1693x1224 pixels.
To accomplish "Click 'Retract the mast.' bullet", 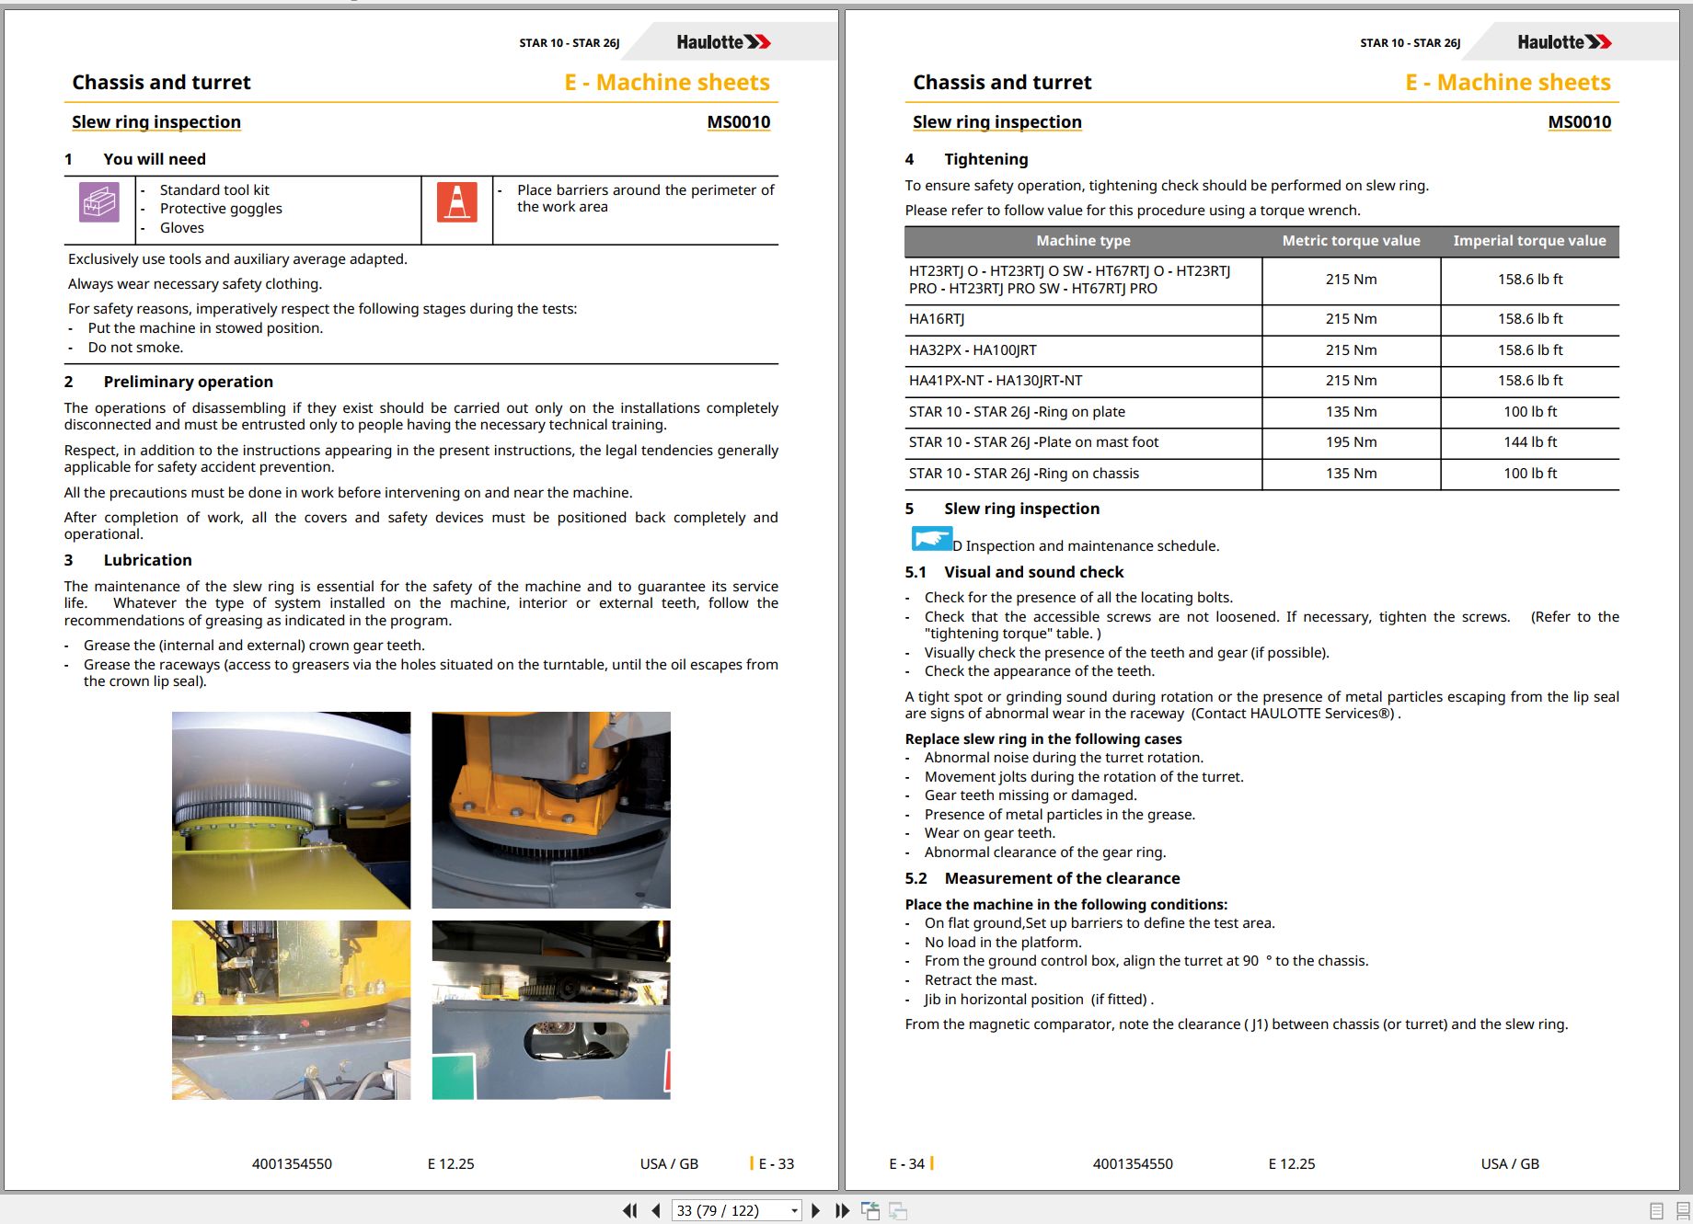I will coord(980,980).
